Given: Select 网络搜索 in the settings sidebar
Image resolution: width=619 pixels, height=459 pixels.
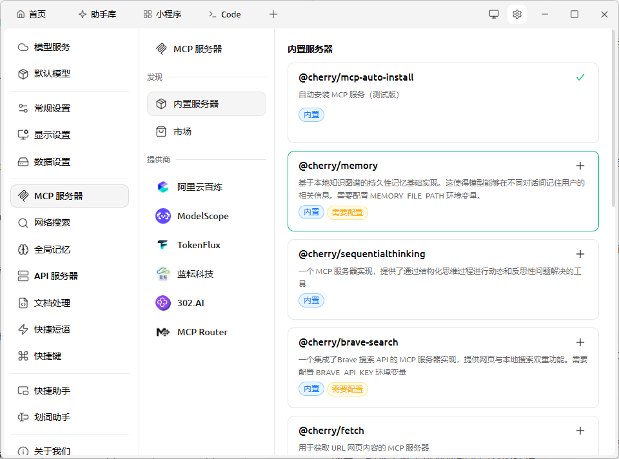Looking at the screenshot, I should pyautogui.click(x=52, y=222).
